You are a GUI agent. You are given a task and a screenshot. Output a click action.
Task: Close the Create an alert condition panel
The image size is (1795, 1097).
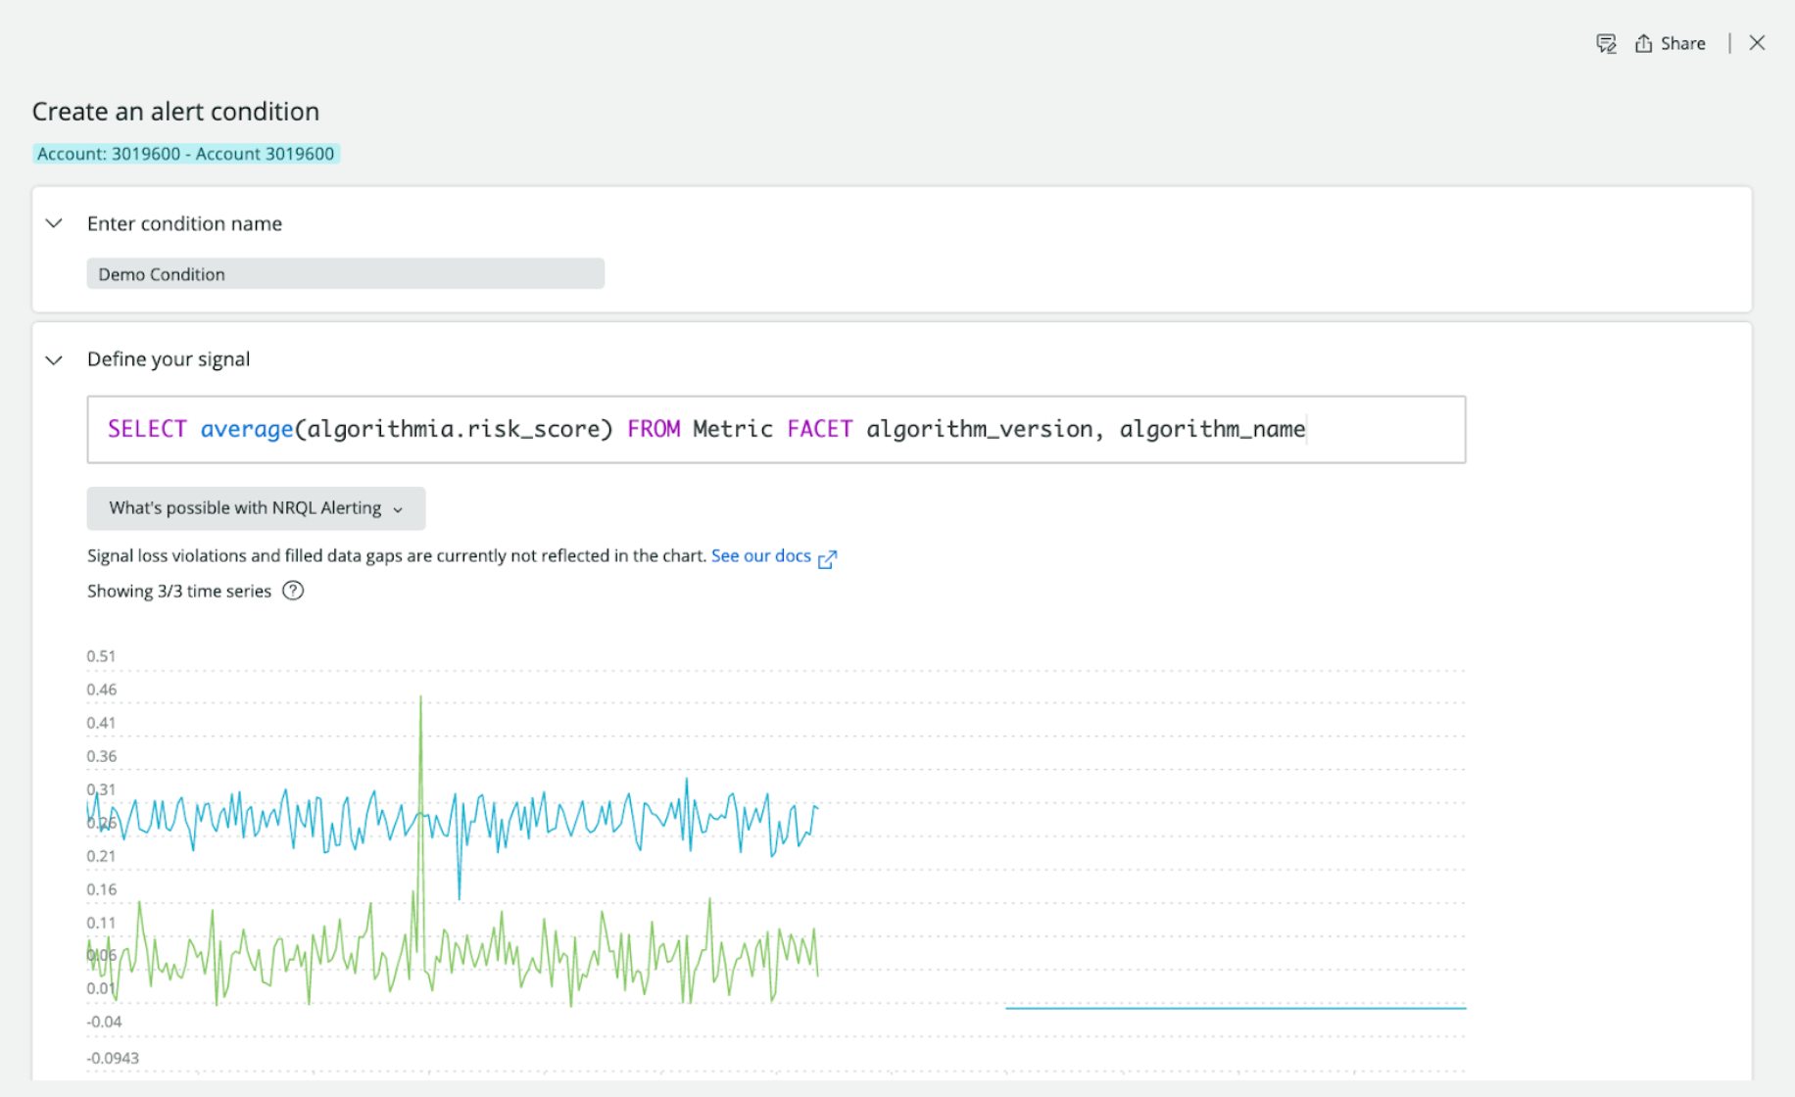click(x=1757, y=42)
